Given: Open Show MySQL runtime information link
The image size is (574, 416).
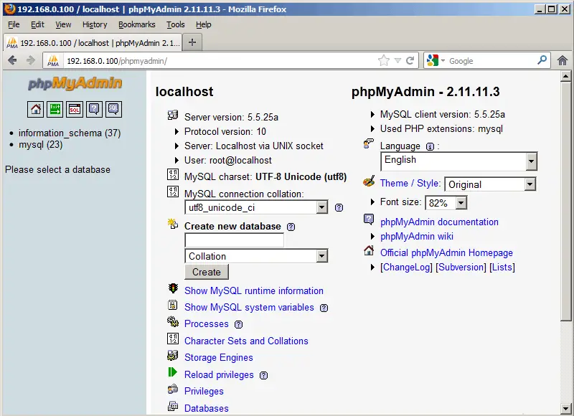Looking at the screenshot, I should (x=253, y=290).
